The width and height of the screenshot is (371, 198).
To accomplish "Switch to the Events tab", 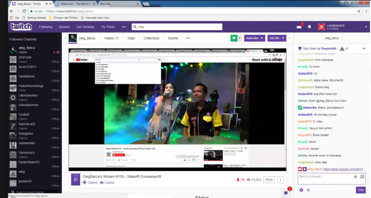I will click(x=173, y=38).
